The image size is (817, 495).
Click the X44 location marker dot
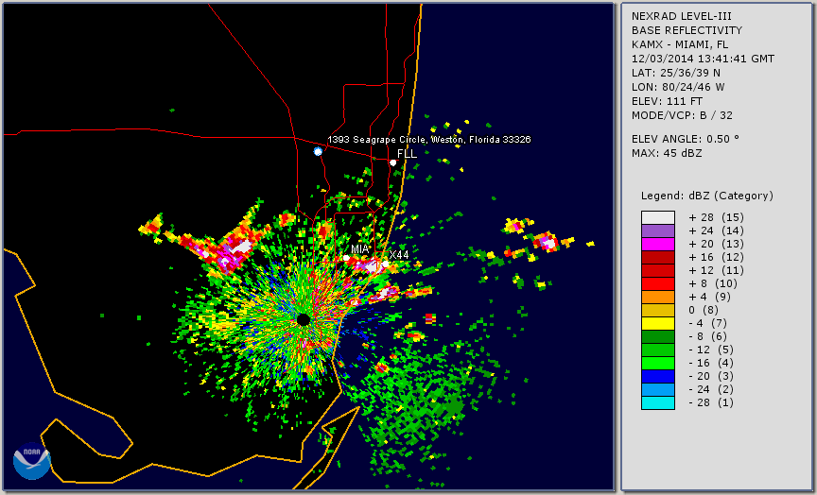pyautogui.click(x=385, y=264)
